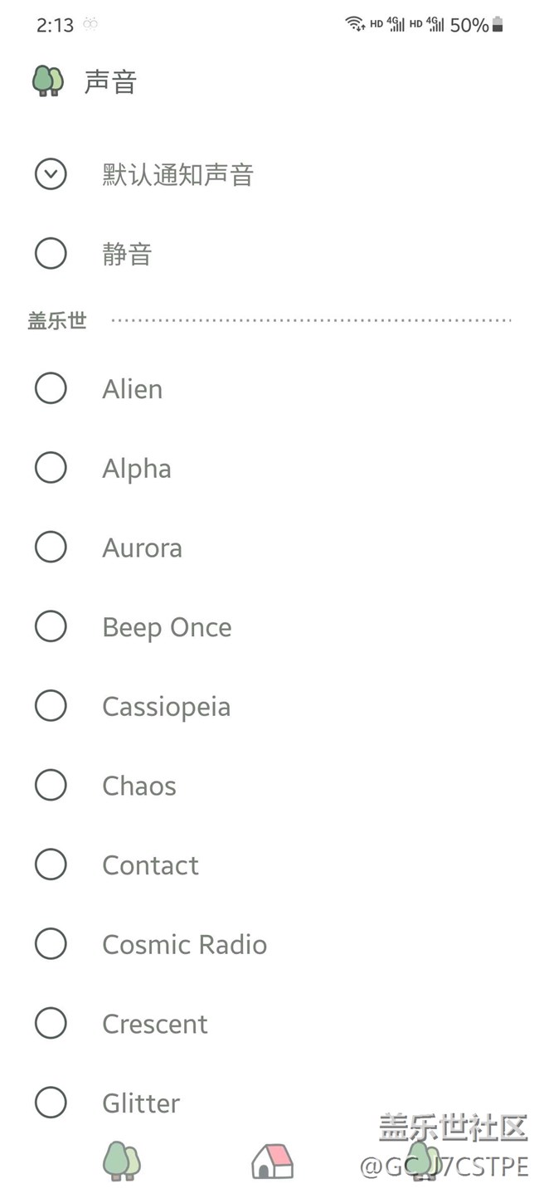Open the house icon in bottom bar

point(273,1161)
